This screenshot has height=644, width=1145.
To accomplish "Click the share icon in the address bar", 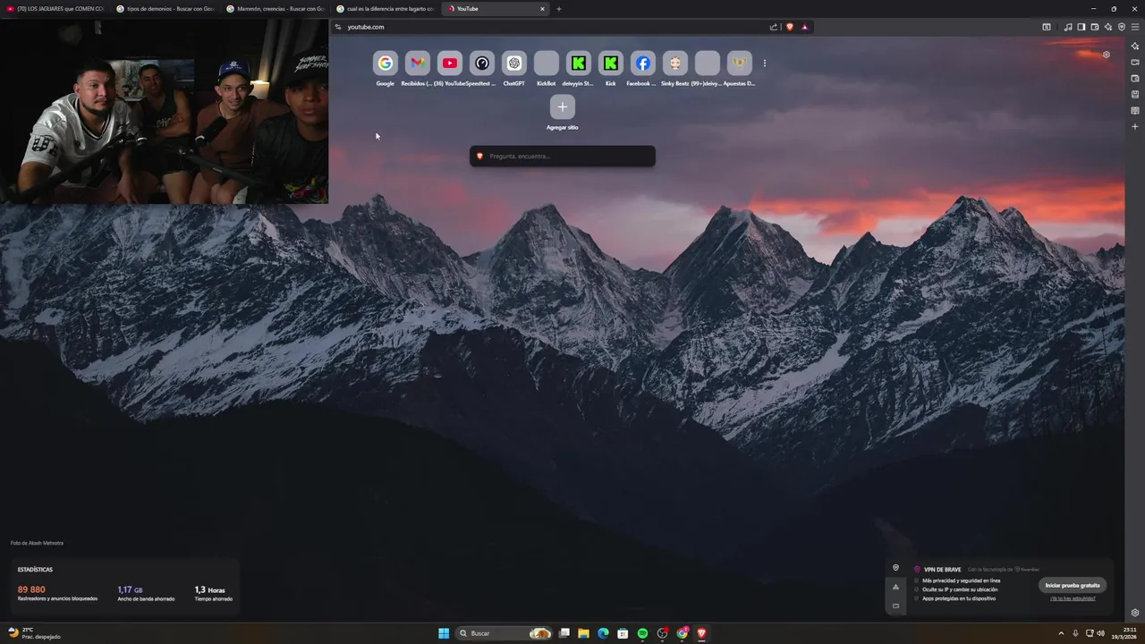I will pyautogui.click(x=774, y=27).
